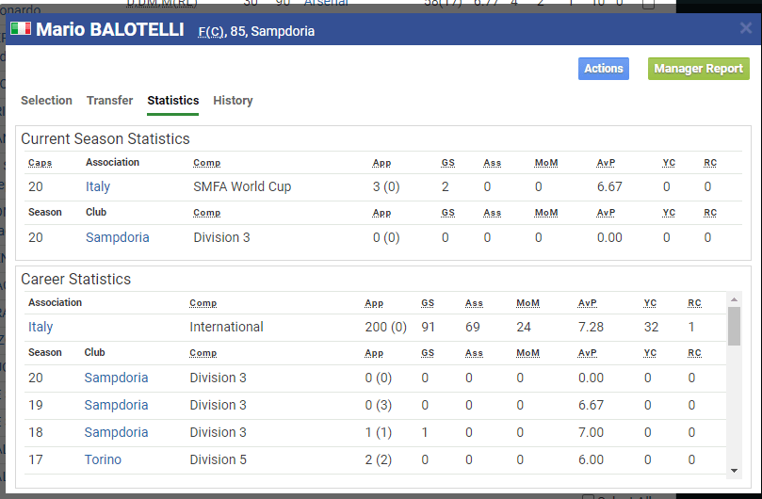The width and height of the screenshot is (762, 499).
Task: Open the green Manager Report button
Action: [x=698, y=69]
